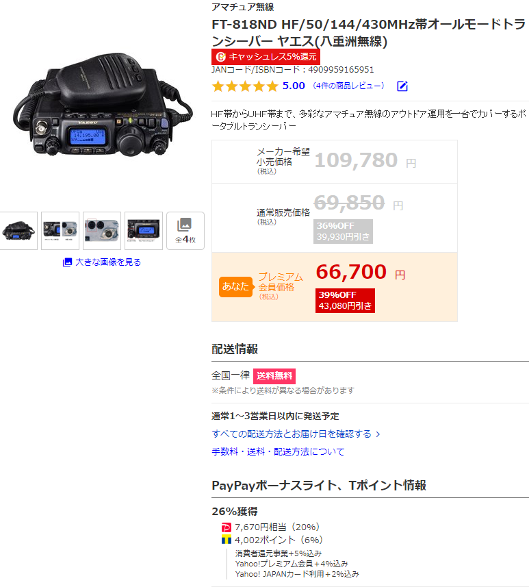Click the five-star rating icons

tap(245, 86)
